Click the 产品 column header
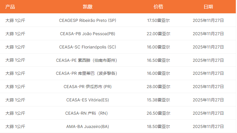237x133 pixels. coord(10,7)
